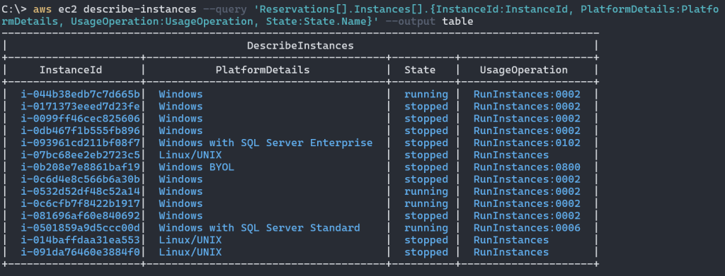Select instance ID i-0501859a9d5ccc00d
725x276 pixels.
[x=81, y=227]
